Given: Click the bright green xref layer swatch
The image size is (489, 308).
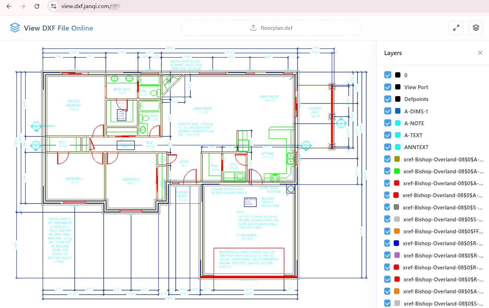Looking at the screenshot, I should pyautogui.click(x=397, y=171).
